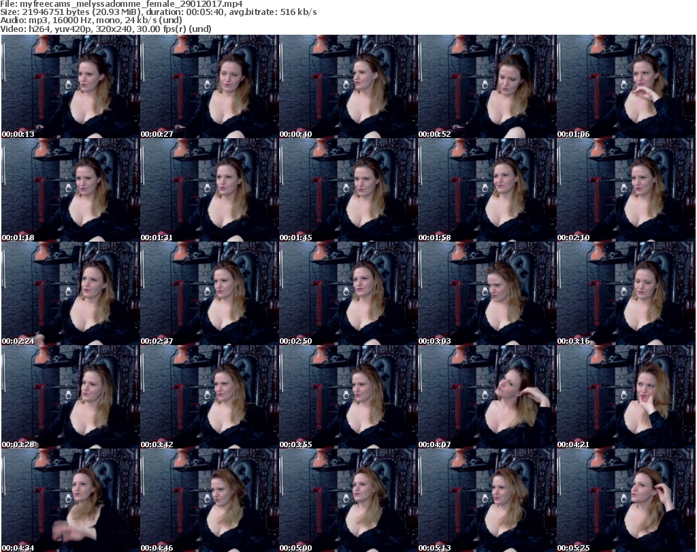Click the Size and duration info line
The width and height of the screenshot is (697, 552).
point(159,12)
